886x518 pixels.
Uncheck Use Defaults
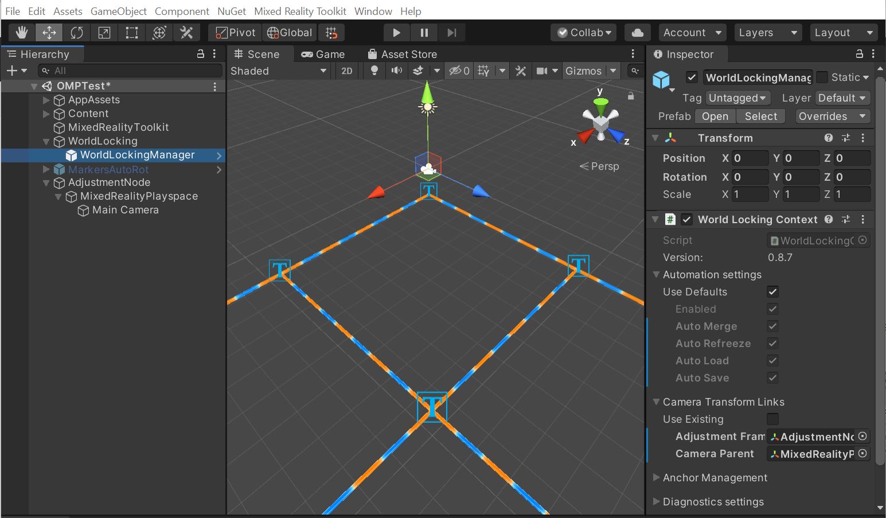tap(772, 291)
